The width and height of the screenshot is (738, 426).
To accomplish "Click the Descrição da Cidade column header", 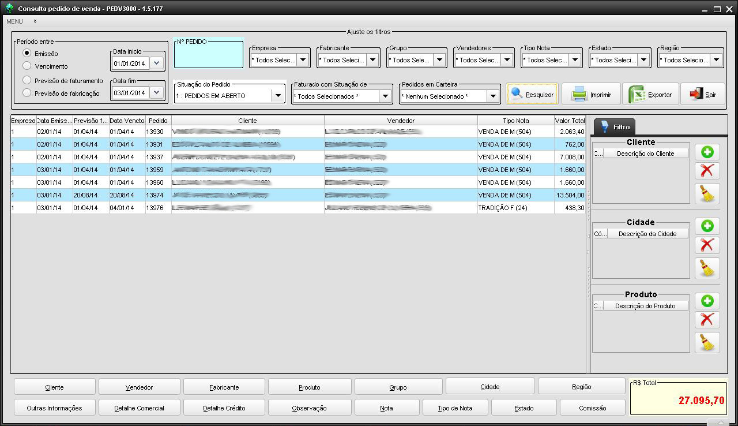I will 647,234.
